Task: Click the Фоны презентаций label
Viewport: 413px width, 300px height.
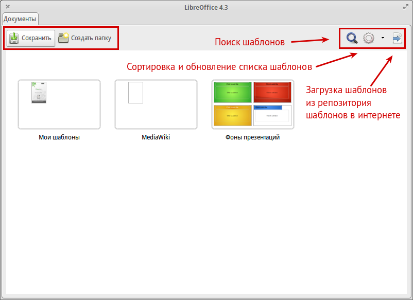Action: tap(253, 137)
